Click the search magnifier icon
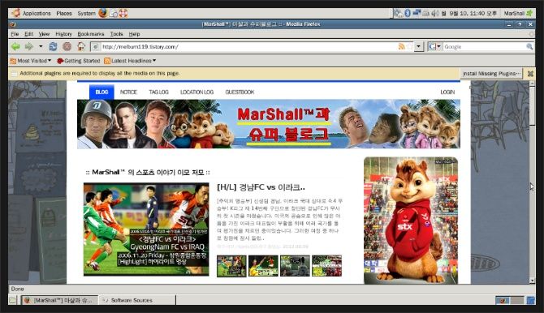The width and height of the screenshot is (544, 313). coord(529,46)
